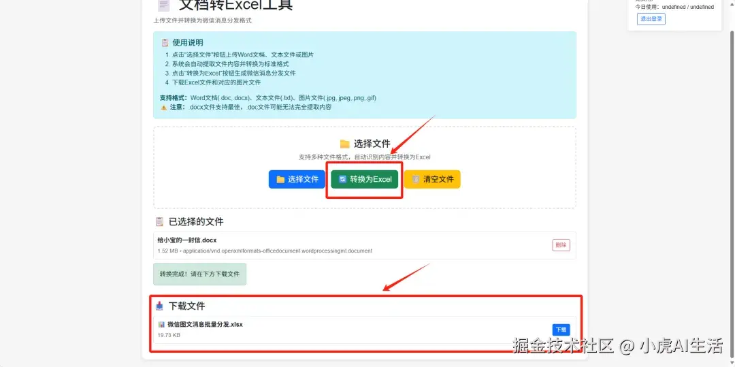Click the subtitle 上传文件并转换为微信消息分发格式
The height and width of the screenshot is (367, 735).
coord(203,20)
